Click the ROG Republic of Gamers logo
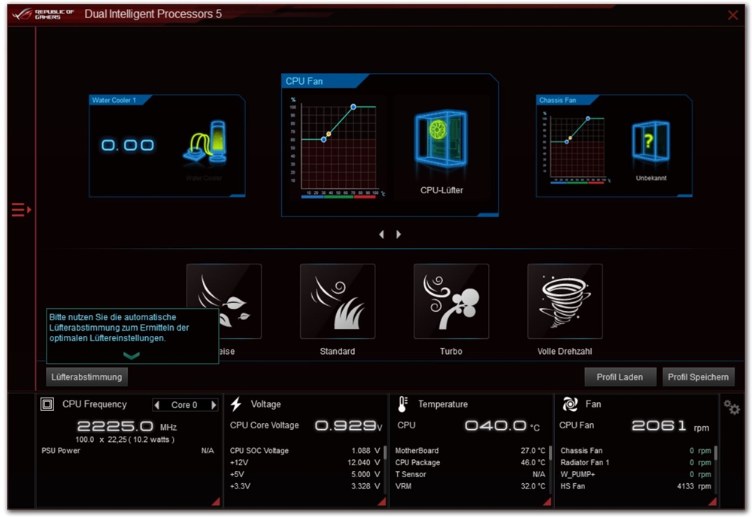Viewport: 752px width, 517px height. (43, 14)
